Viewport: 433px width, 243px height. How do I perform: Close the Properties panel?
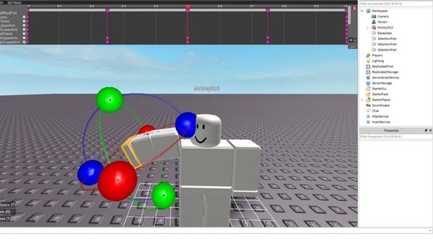tap(430, 130)
